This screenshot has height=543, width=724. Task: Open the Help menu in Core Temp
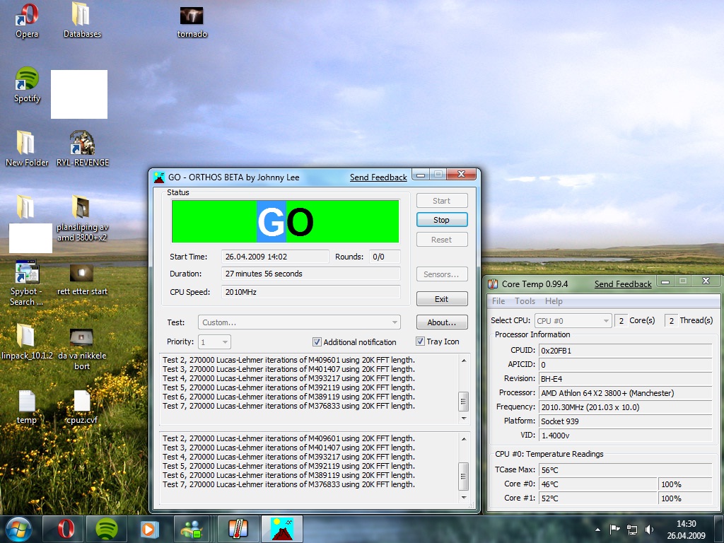[554, 301]
